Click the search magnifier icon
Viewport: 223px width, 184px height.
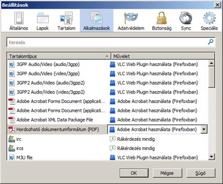(x=211, y=42)
